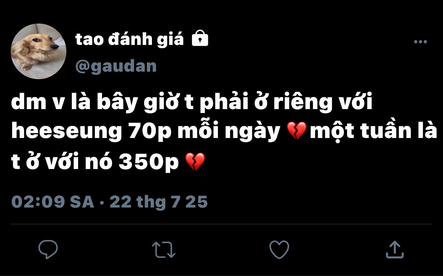Image resolution: width=443 pixels, height=276 pixels.
Task: Open the share sheet via upload arrow icon
Action: click(x=394, y=249)
